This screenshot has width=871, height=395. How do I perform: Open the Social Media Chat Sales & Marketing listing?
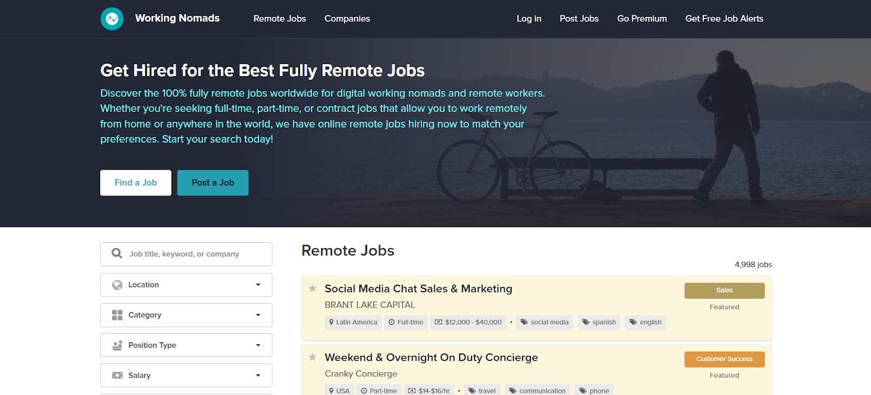419,289
